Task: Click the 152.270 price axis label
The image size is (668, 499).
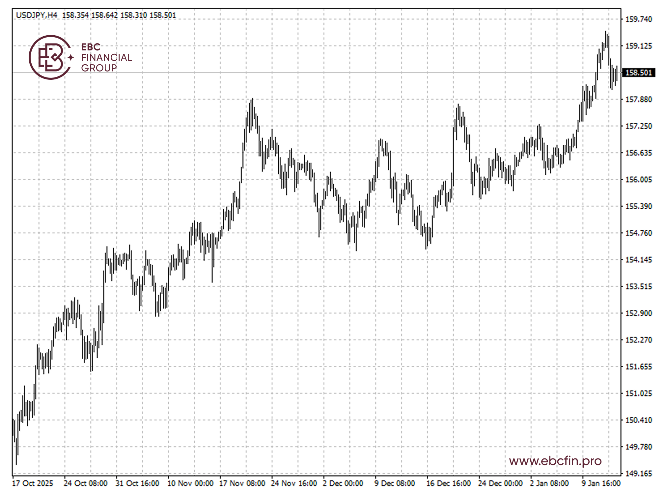Action: (638, 340)
